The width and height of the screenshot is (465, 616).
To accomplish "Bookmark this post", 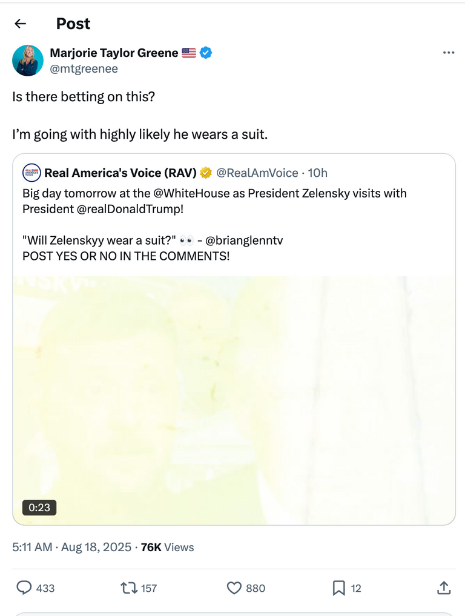I will pyautogui.click(x=338, y=588).
